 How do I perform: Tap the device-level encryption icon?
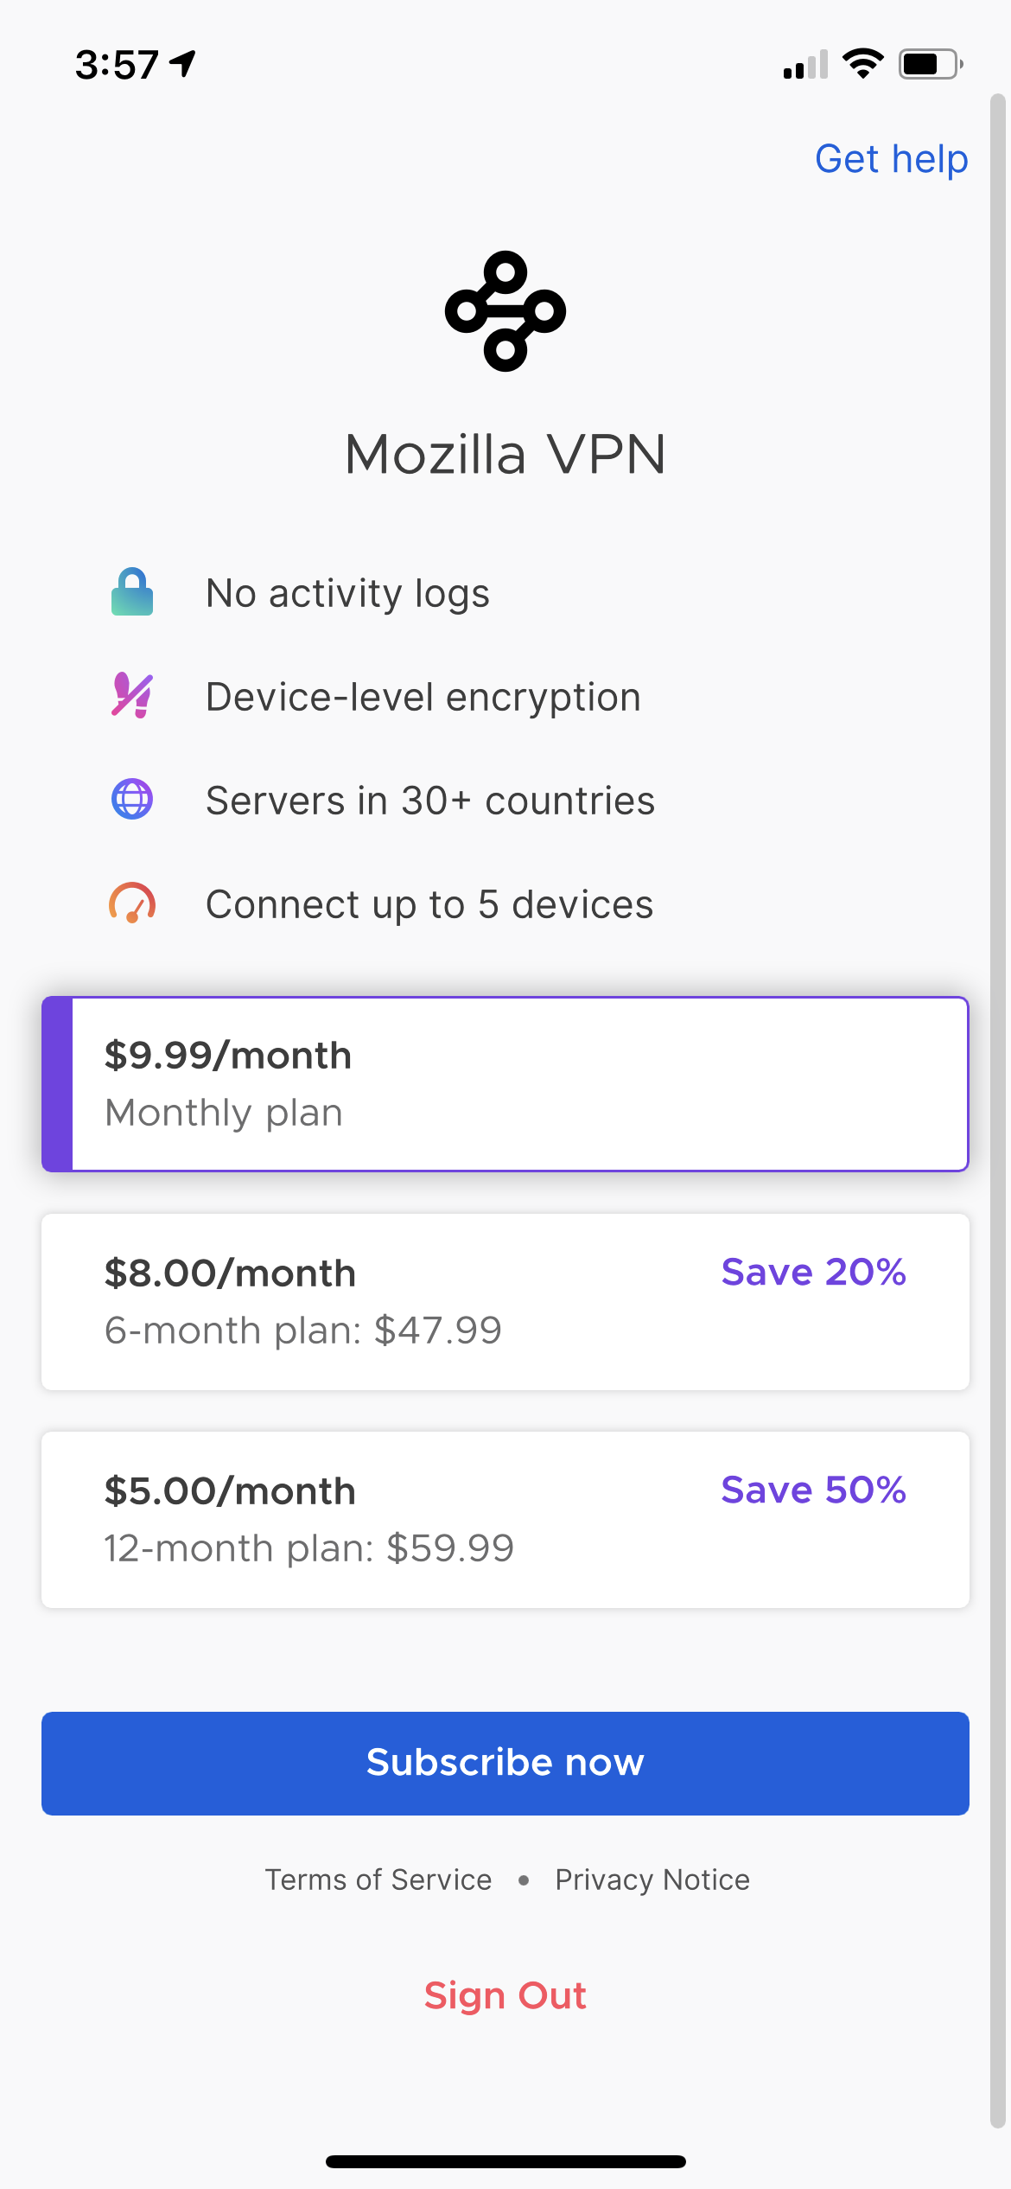pos(132,696)
